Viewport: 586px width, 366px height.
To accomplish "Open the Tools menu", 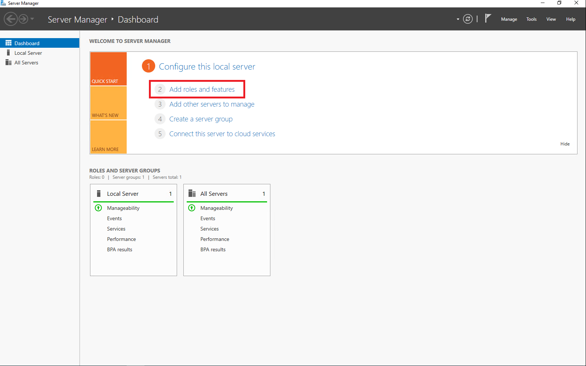I will (531, 19).
